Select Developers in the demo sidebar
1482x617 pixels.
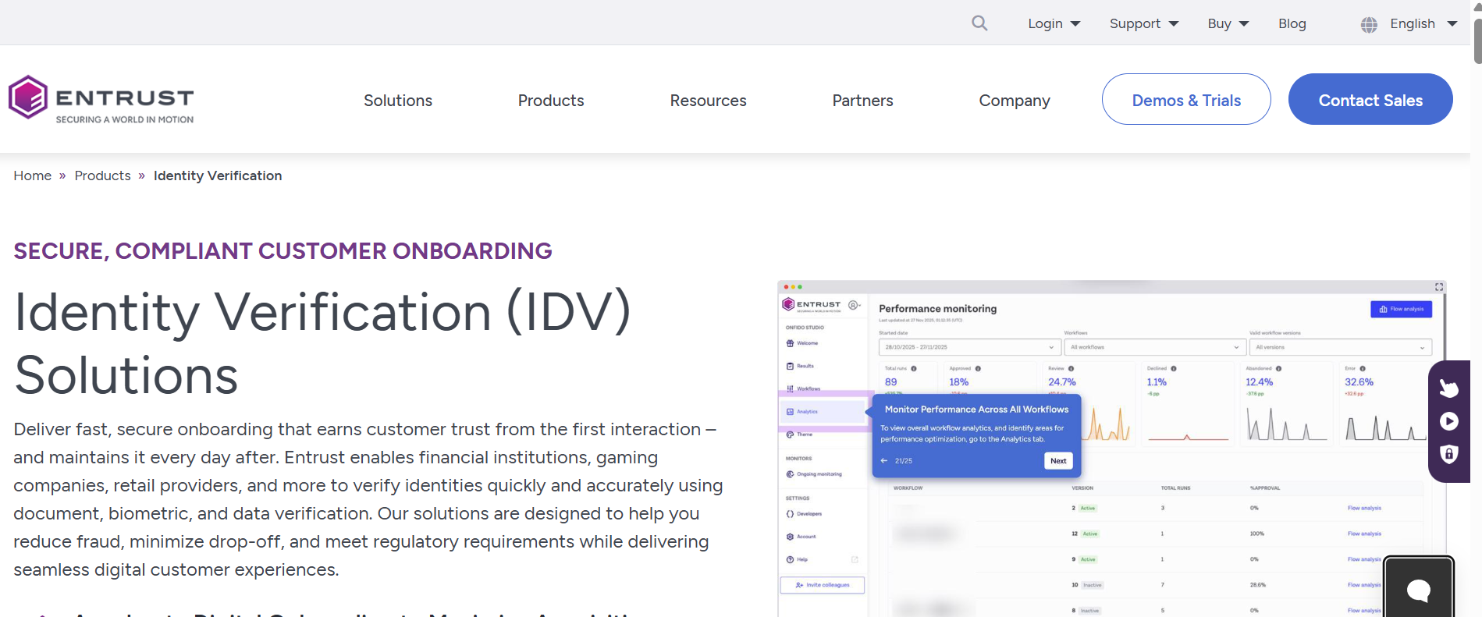[x=805, y=514]
